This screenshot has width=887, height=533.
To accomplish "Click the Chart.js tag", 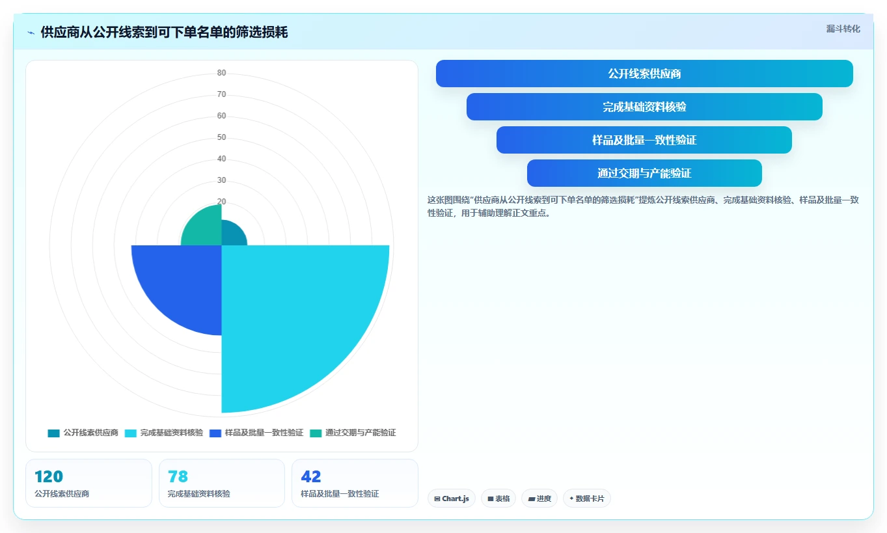I will tap(452, 499).
